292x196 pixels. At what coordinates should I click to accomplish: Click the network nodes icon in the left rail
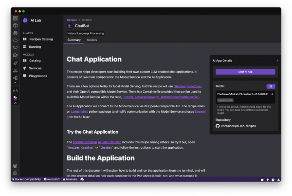click(x=15, y=71)
